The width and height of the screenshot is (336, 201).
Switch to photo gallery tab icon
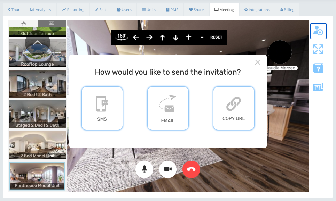pos(52,23)
